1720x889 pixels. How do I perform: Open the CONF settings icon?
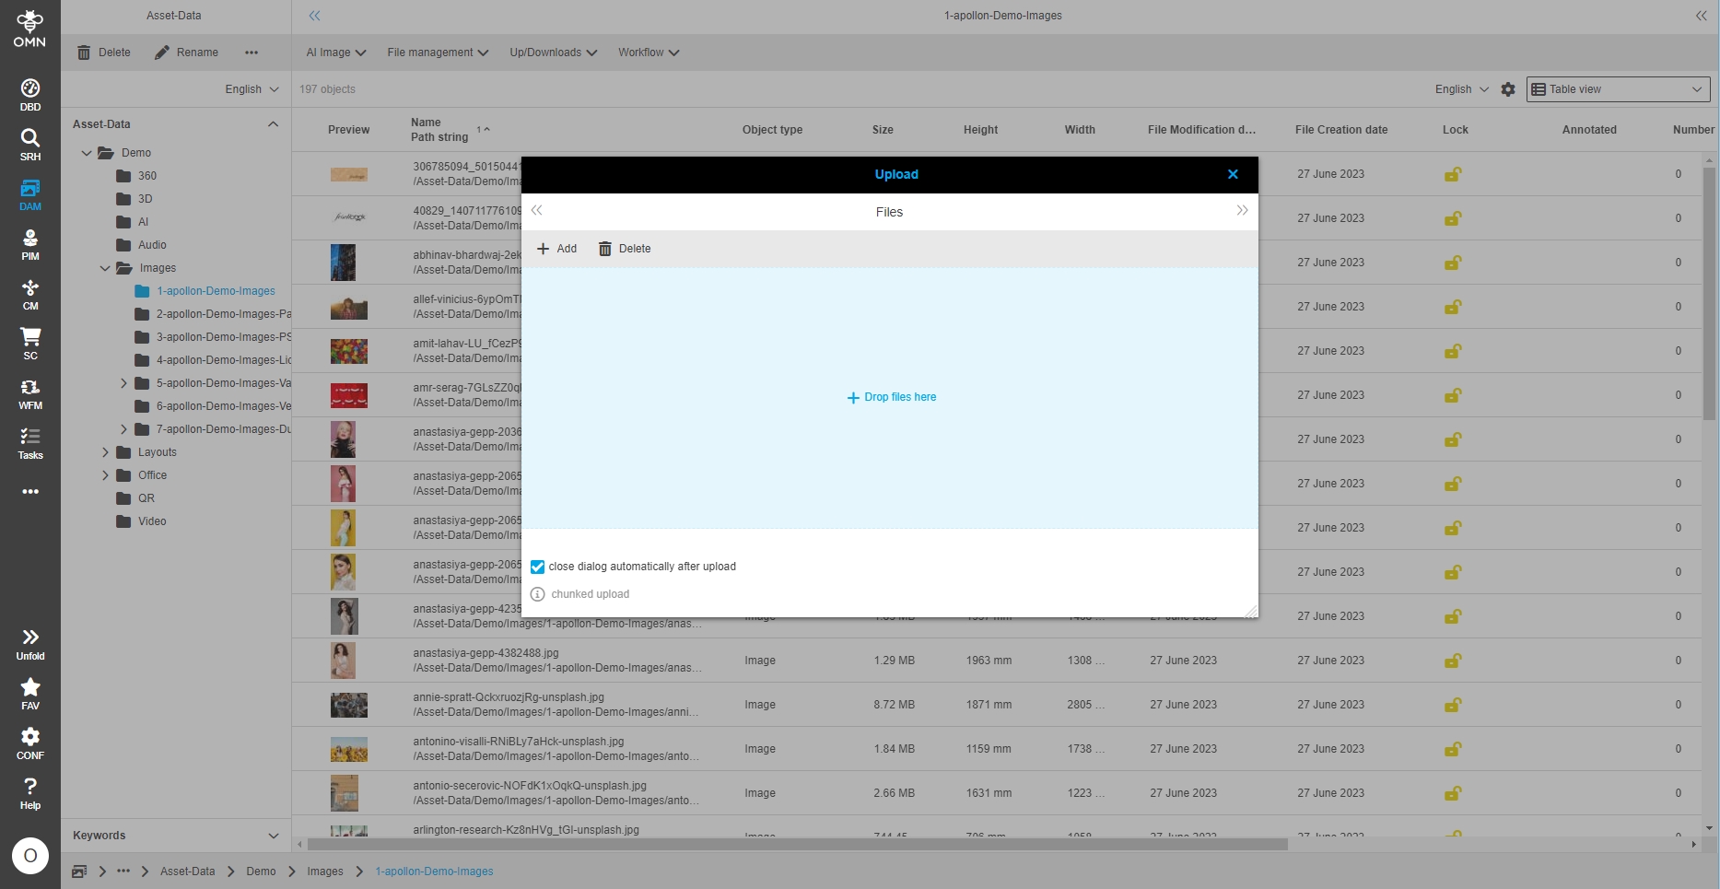(x=30, y=743)
